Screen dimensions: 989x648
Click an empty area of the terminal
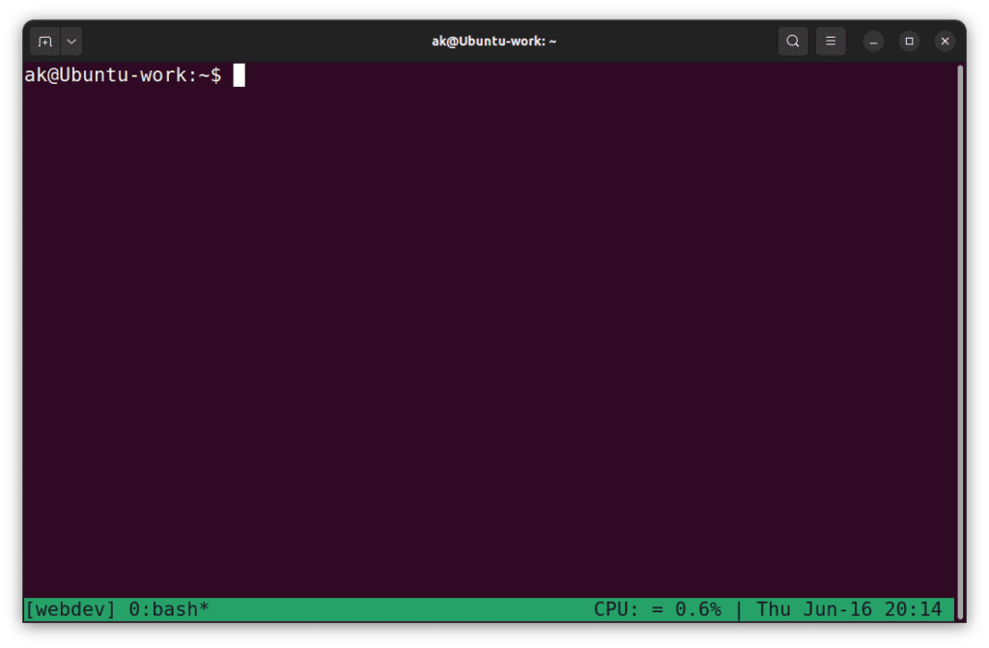click(x=483, y=338)
